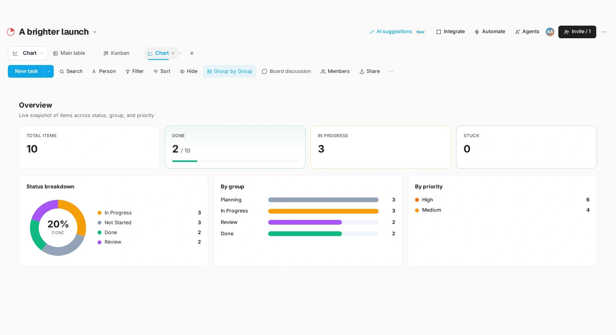Open the Filter options

click(x=135, y=71)
